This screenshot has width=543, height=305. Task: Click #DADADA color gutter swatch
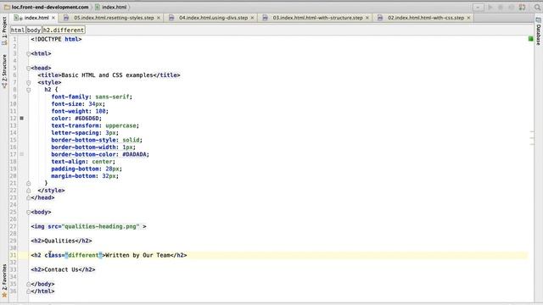tap(21, 154)
